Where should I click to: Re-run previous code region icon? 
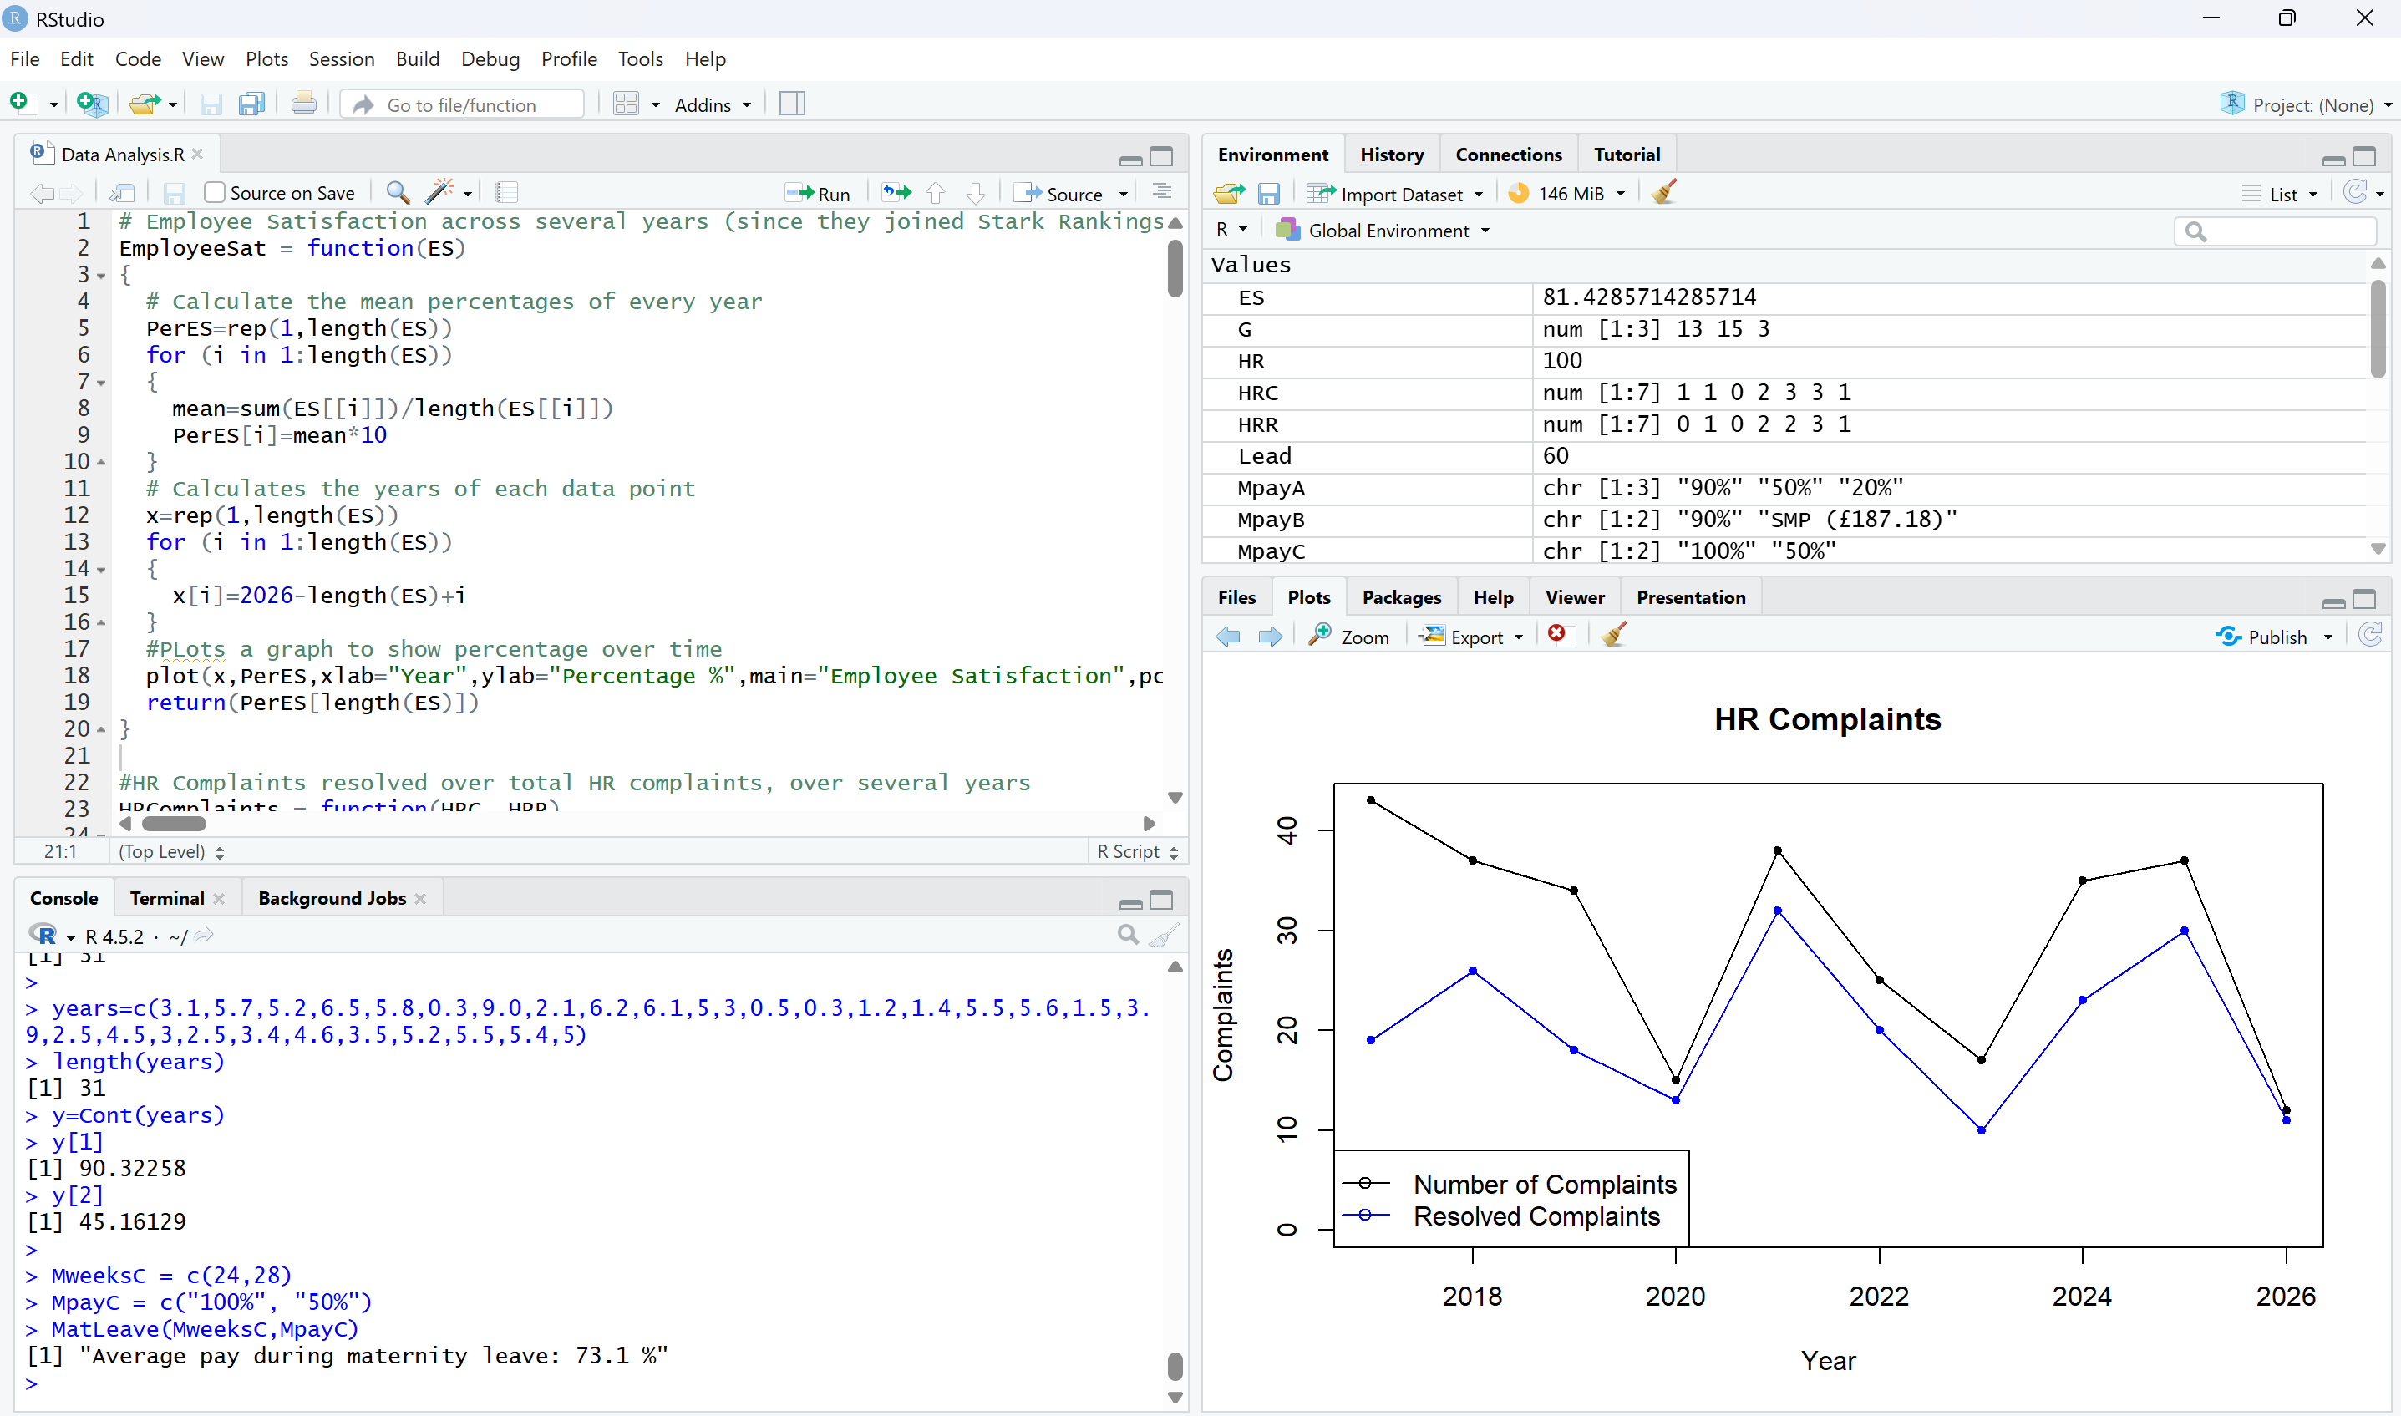(x=896, y=194)
